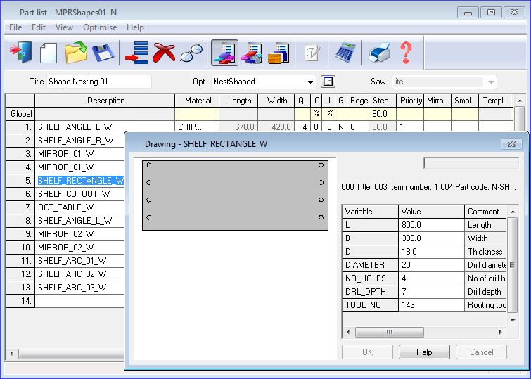Viewport: 531px width, 379px height.
Task: Click the Help button in Drawing dialog
Action: 424,352
